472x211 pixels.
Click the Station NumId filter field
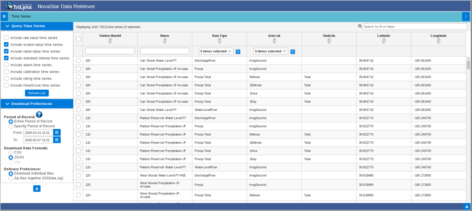click(110, 51)
